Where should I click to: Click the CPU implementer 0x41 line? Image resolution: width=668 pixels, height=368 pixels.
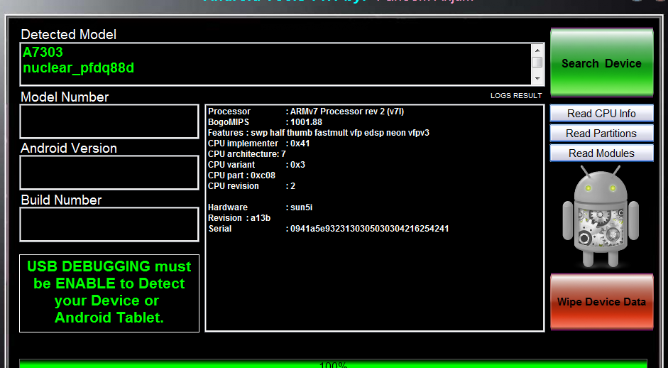[x=258, y=144]
